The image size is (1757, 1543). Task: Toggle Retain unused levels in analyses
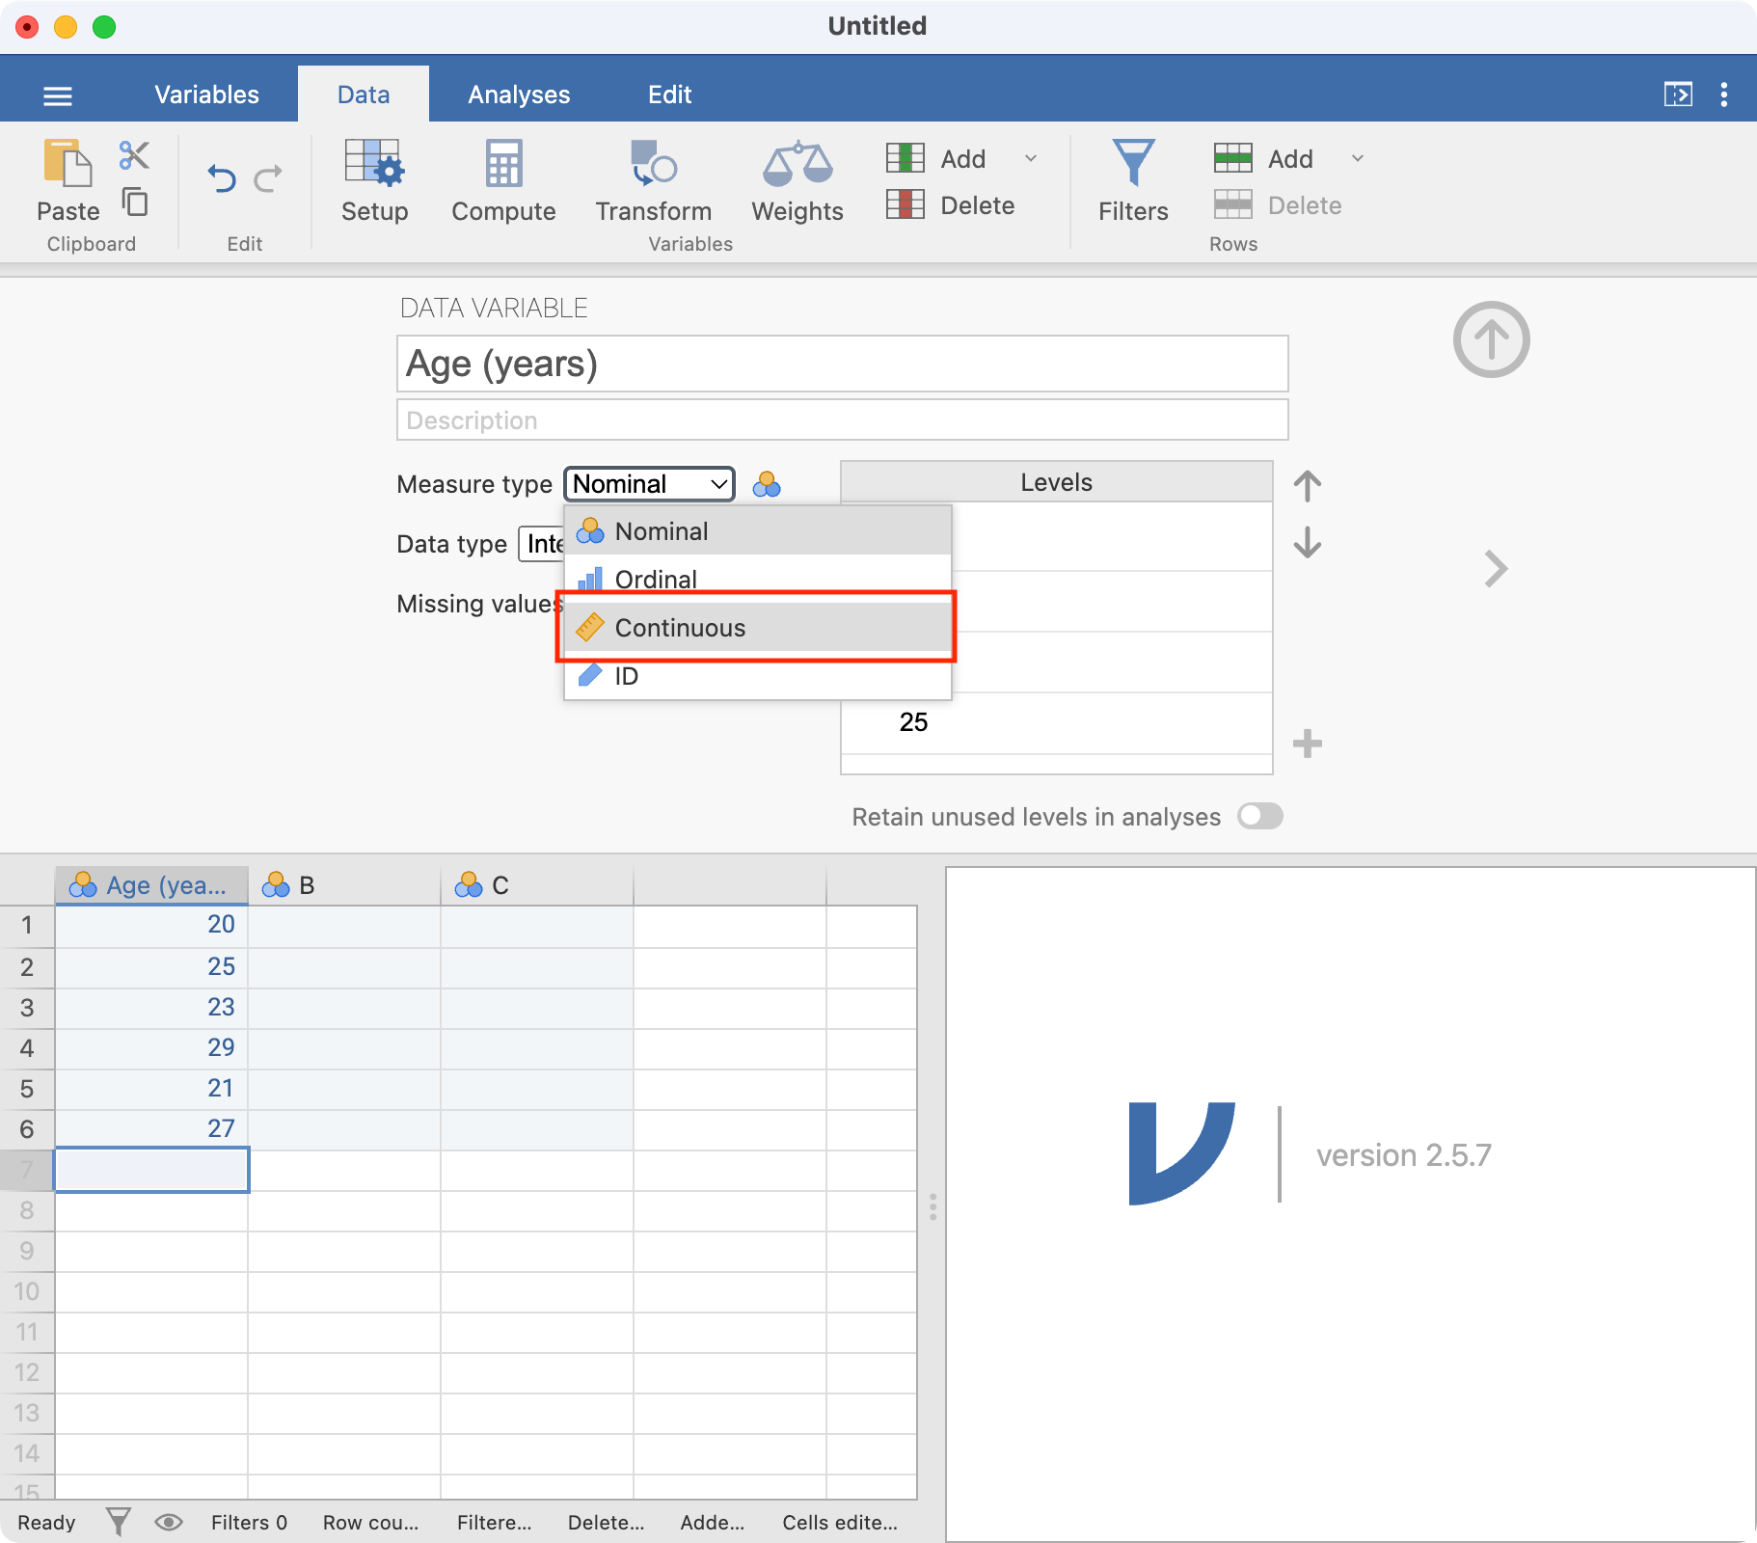click(1259, 817)
